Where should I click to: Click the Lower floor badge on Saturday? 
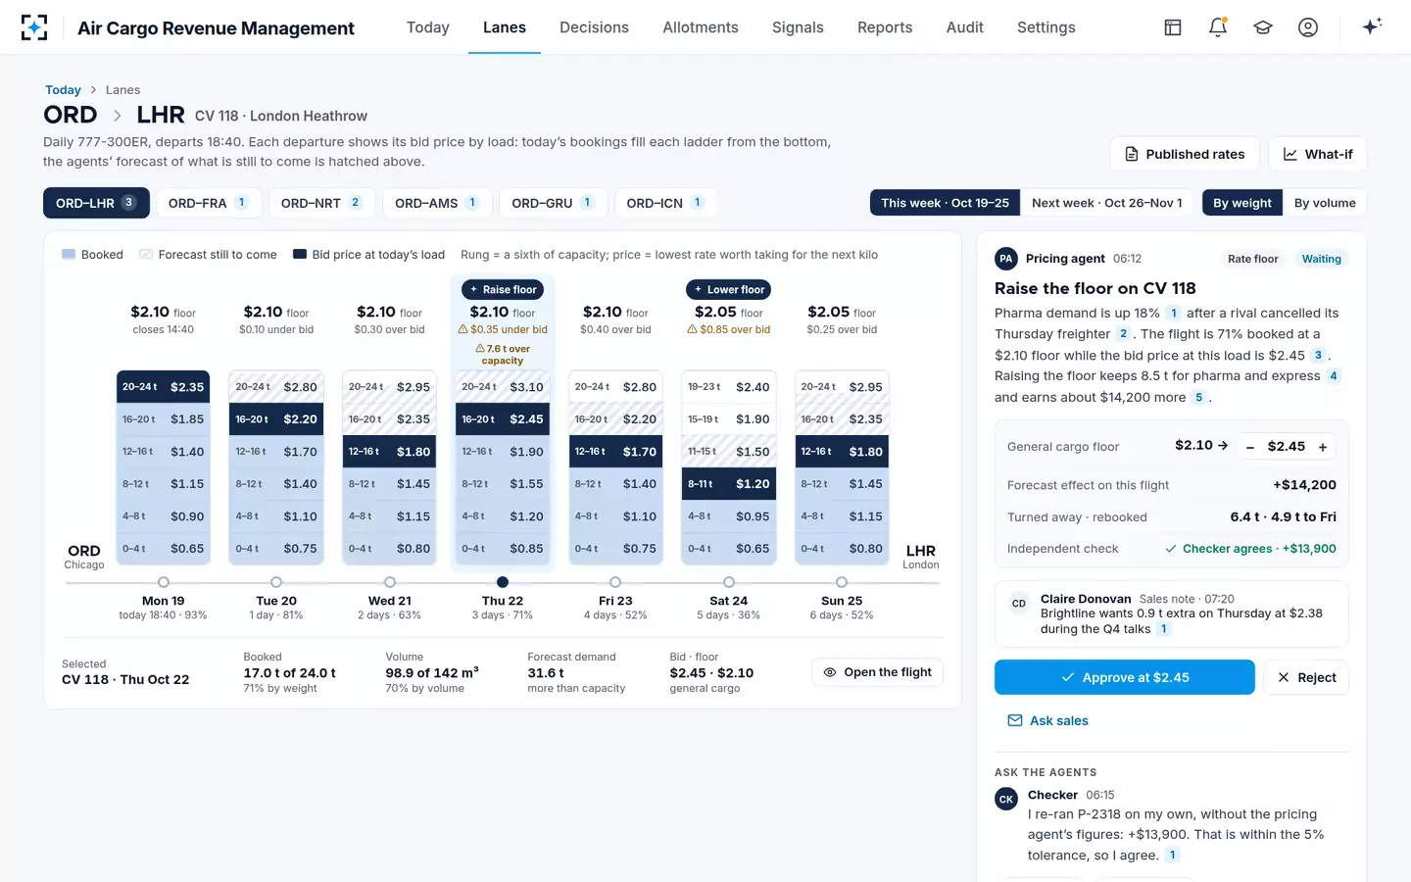coord(729,290)
